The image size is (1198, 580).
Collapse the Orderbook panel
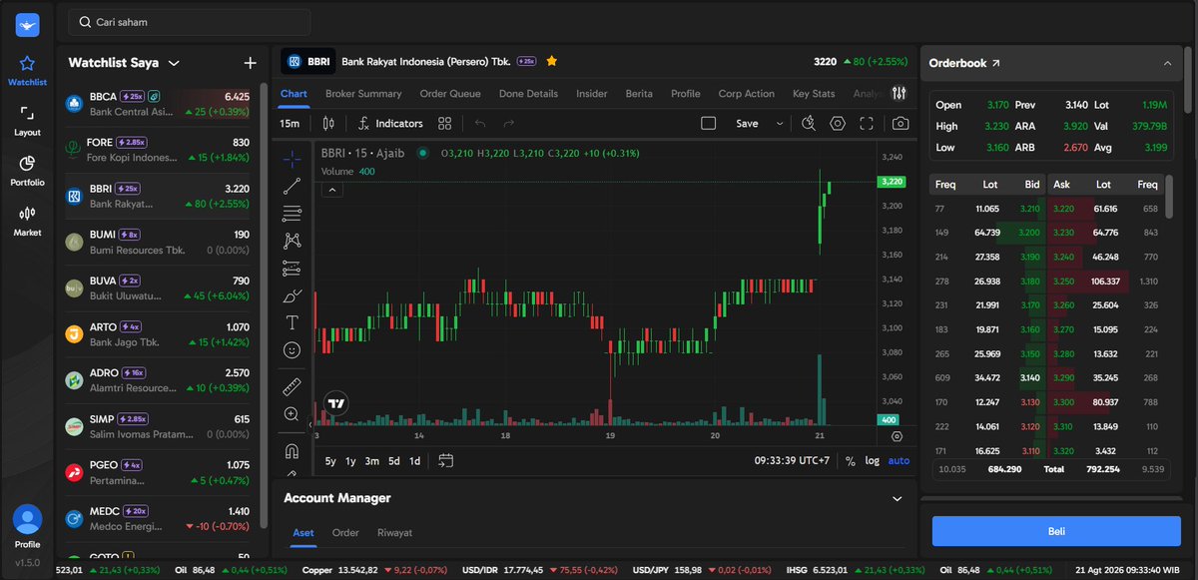click(1167, 63)
